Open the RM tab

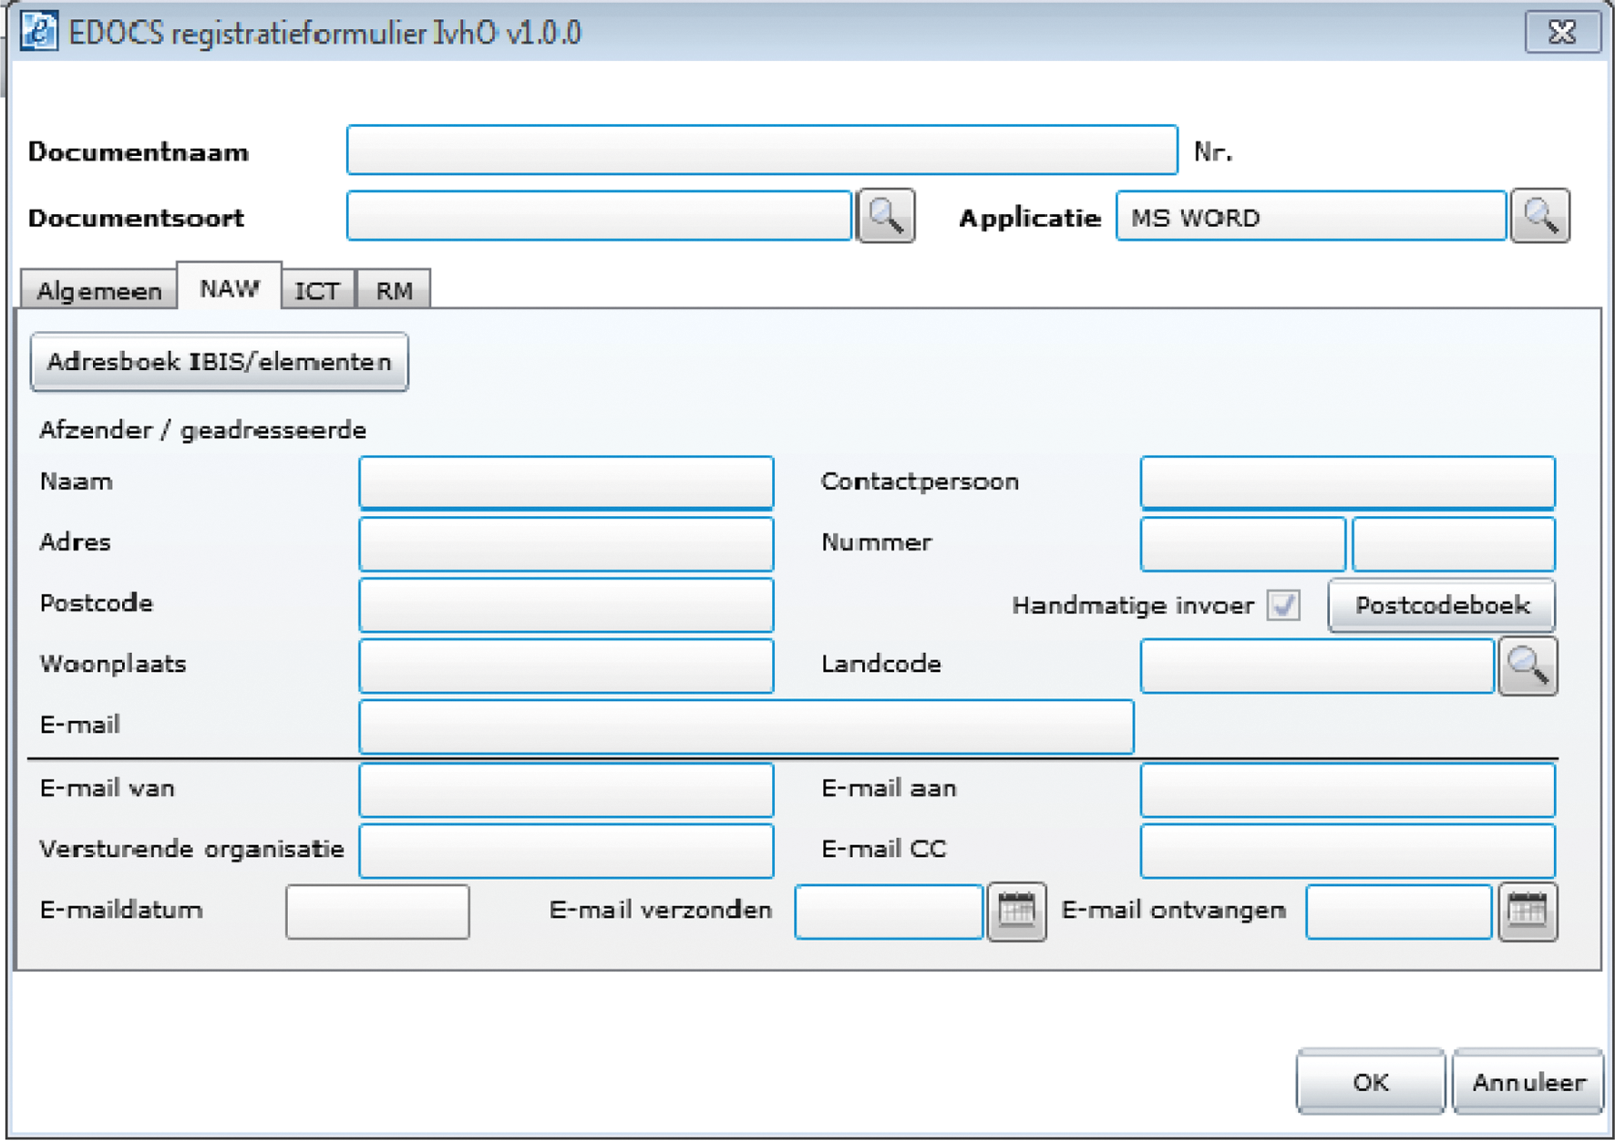[394, 291]
